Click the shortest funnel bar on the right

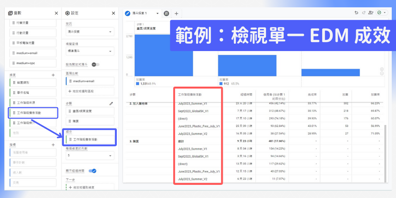(330, 72)
